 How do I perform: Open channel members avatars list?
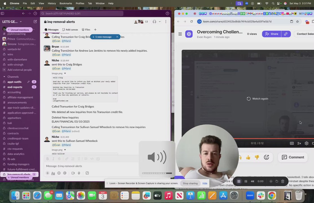(141, 22)
